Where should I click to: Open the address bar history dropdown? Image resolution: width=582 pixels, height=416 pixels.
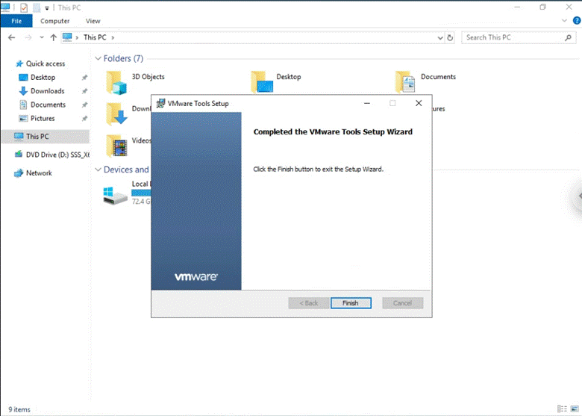pyautogui.click(x=440, y=38)
